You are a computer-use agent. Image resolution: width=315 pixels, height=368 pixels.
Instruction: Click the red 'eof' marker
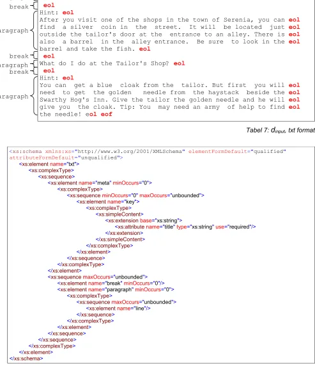pyautogui.click(x=107, y=115)
